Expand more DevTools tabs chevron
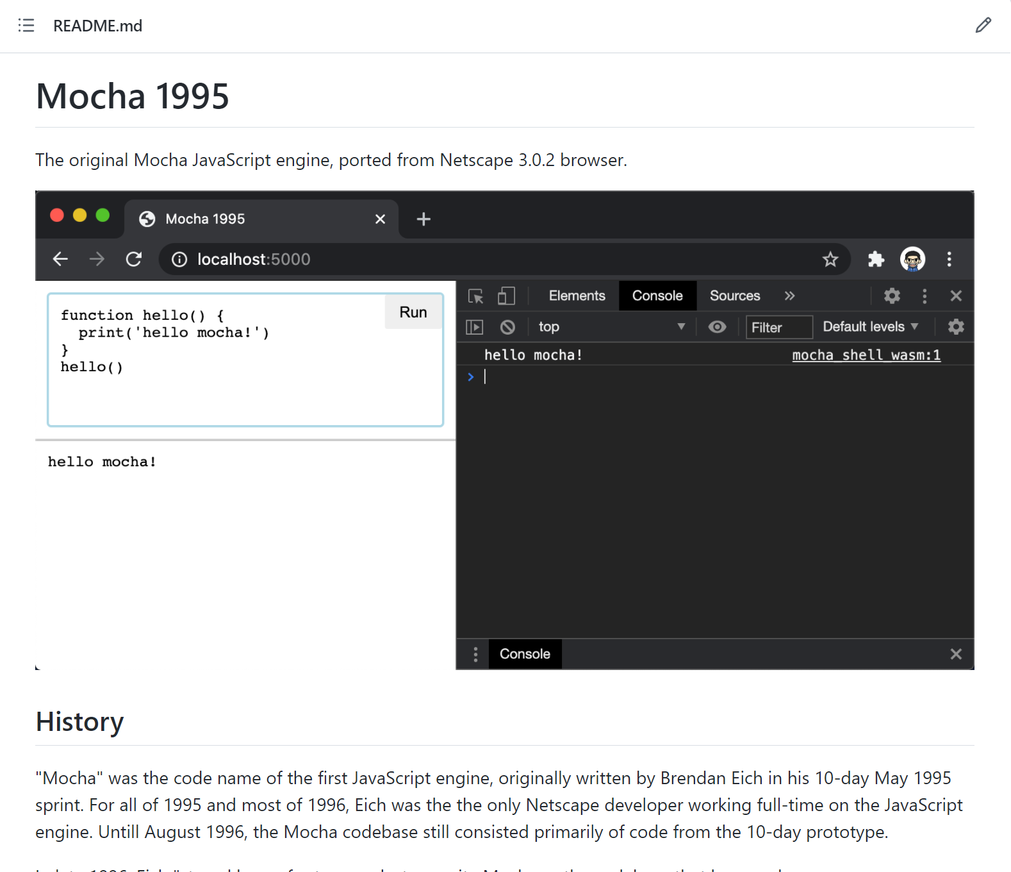Image resolution: width=1011 pixels, height=872 pixels. click(789, 296)
